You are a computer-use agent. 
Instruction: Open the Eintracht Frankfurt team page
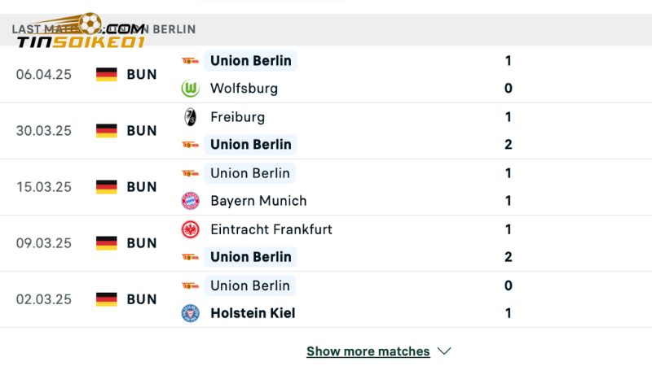pyautogui.click(x=271, y=229)
